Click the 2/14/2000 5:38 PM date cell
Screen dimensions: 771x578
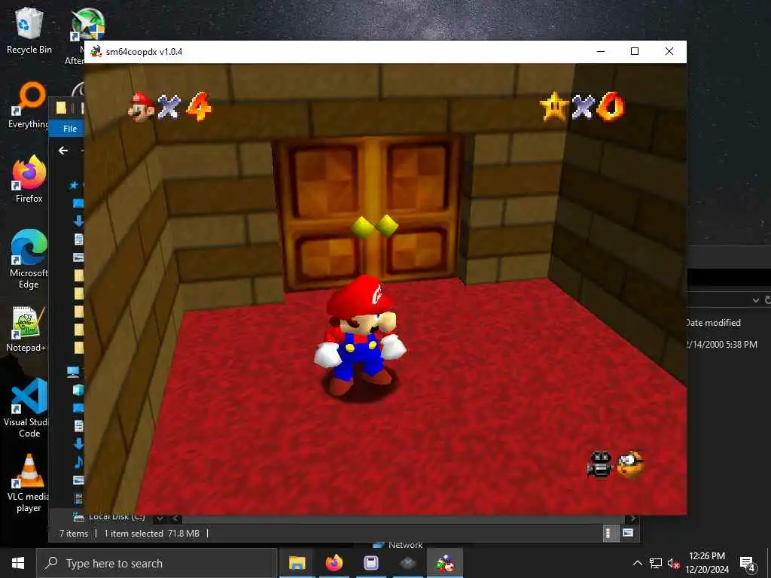click(x=722, y=345)
